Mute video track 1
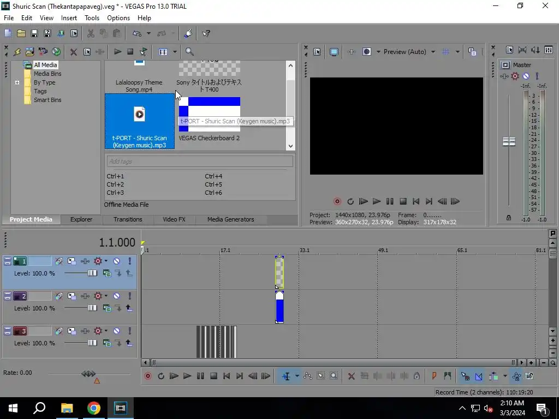The height and width of the screenshot is (419, 559). (117, 261)
